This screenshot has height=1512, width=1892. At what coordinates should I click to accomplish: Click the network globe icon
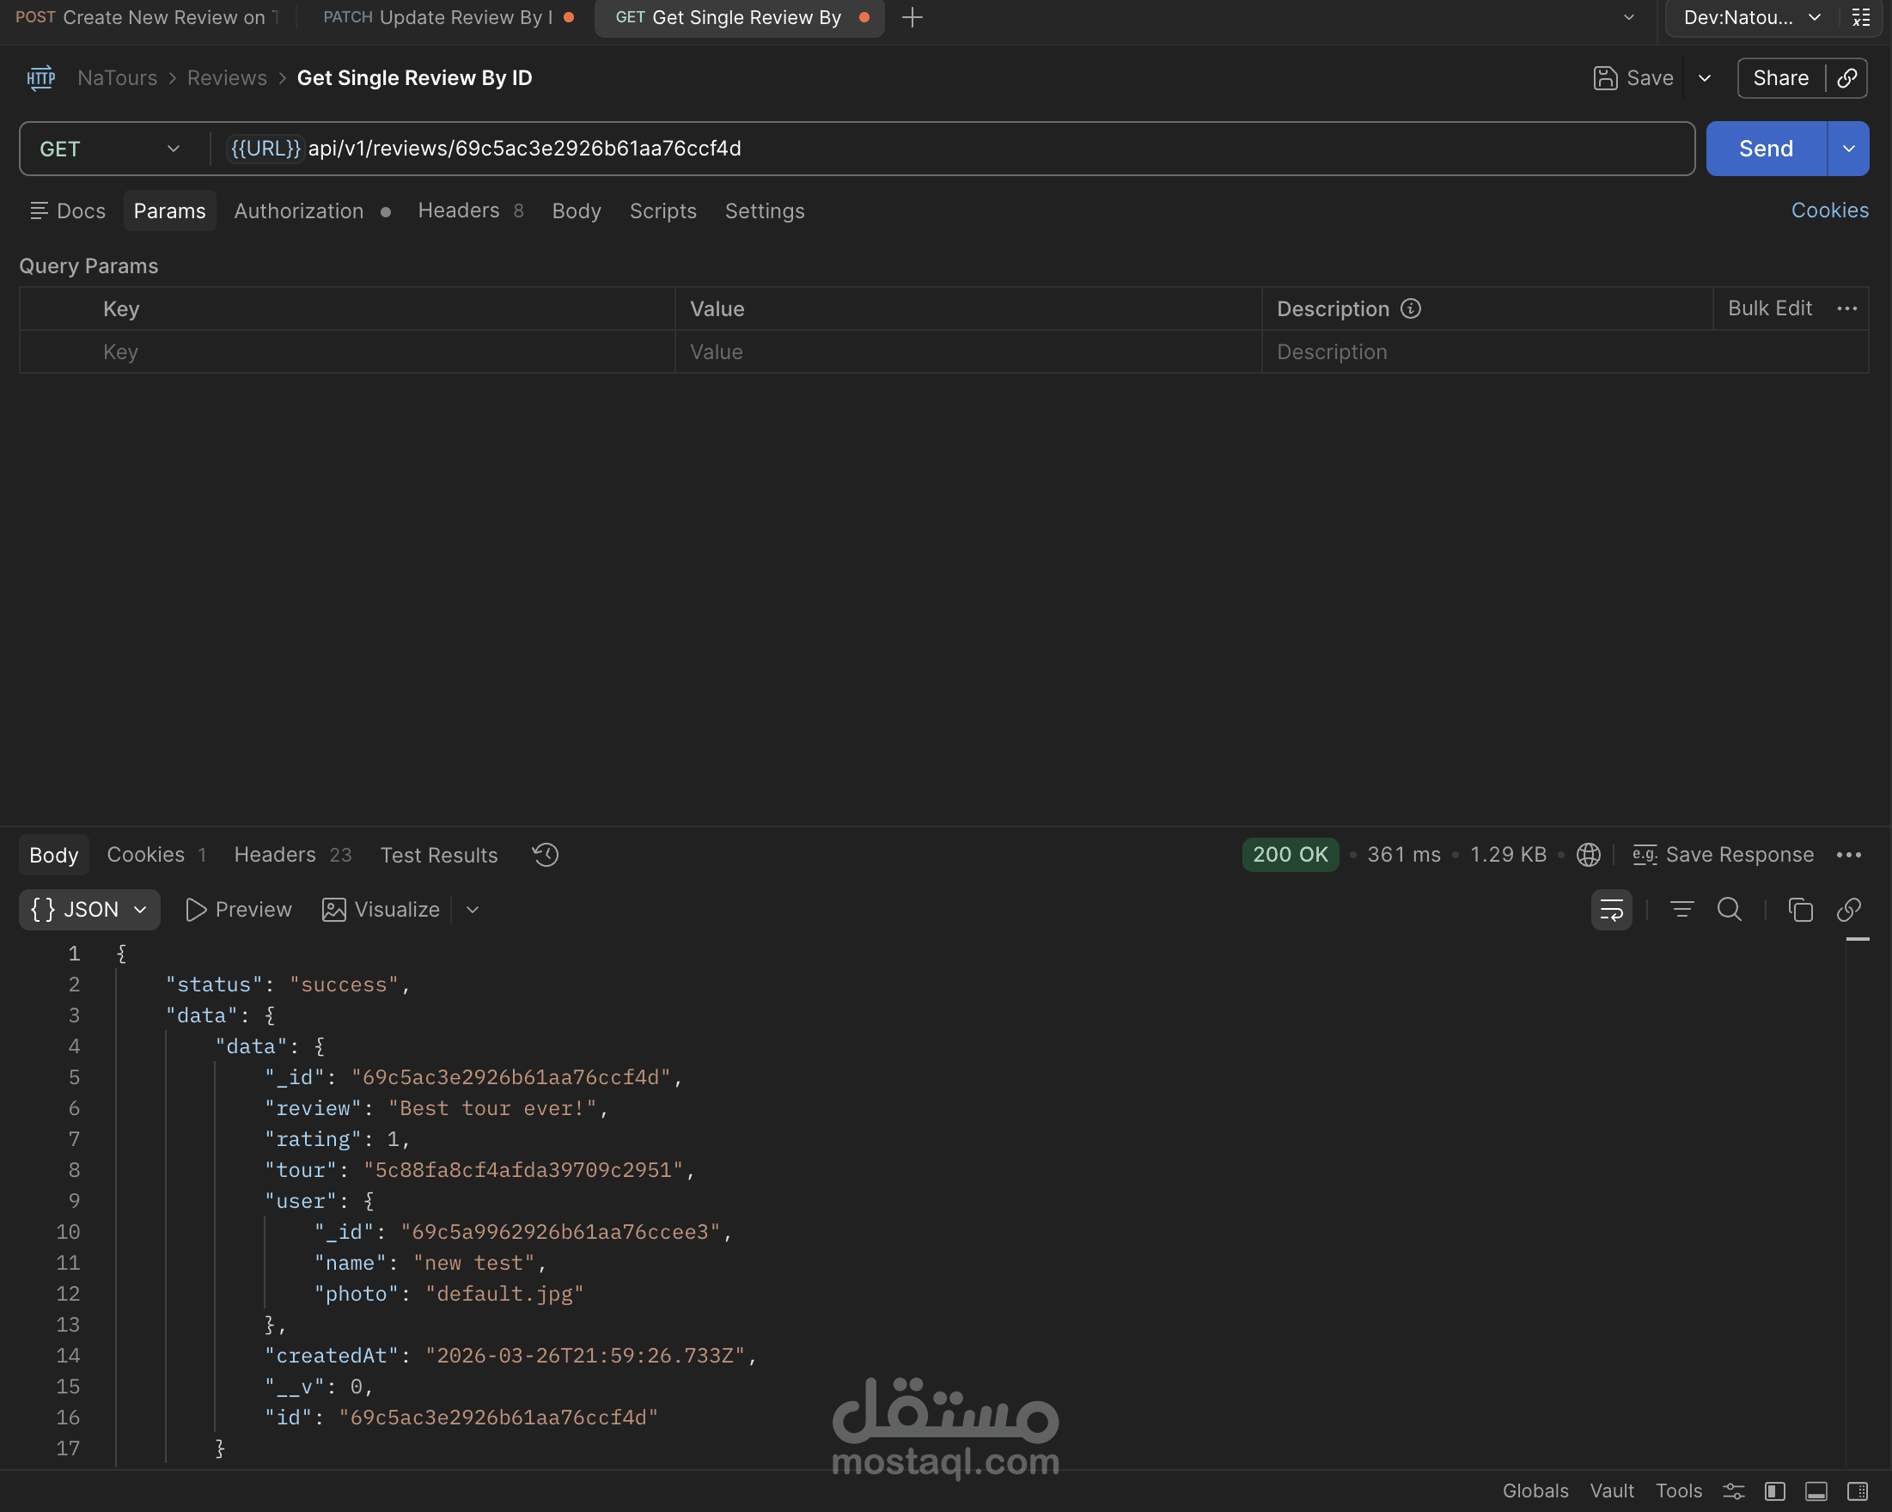tap(1589, 855)
